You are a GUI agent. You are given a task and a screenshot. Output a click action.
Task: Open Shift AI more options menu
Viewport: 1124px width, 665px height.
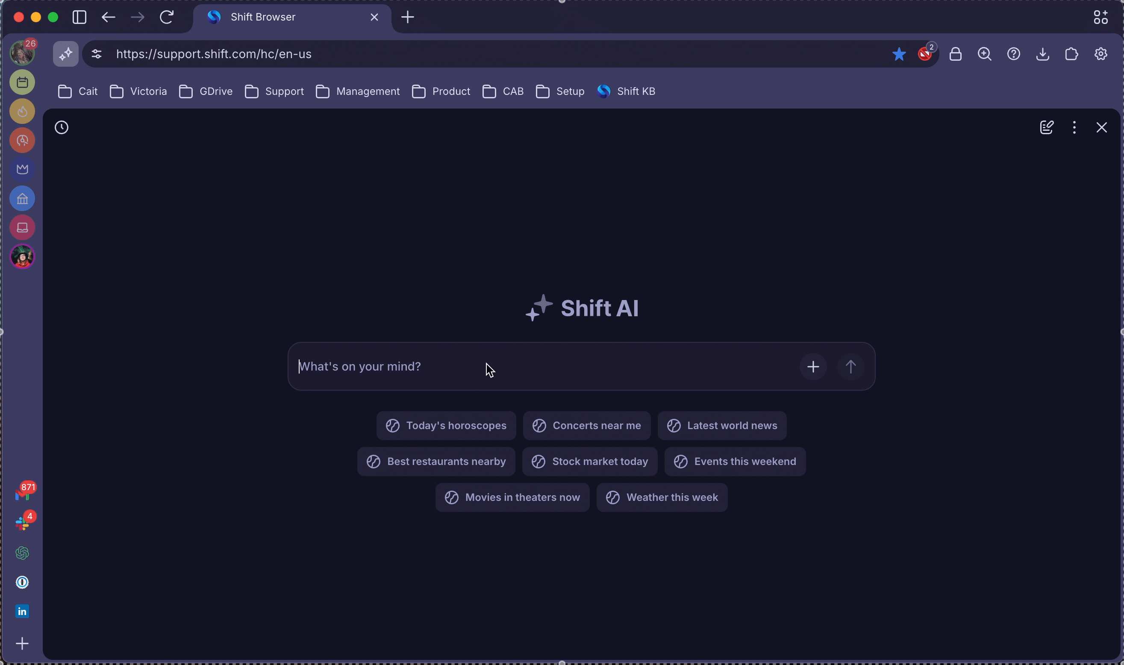click(1074, 128)
